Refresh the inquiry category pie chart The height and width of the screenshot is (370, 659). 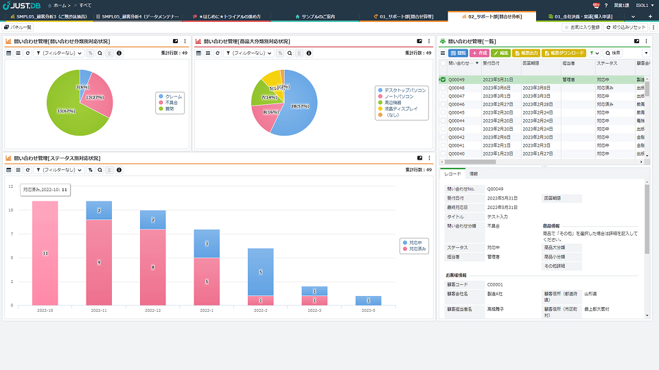coord(27,53)
